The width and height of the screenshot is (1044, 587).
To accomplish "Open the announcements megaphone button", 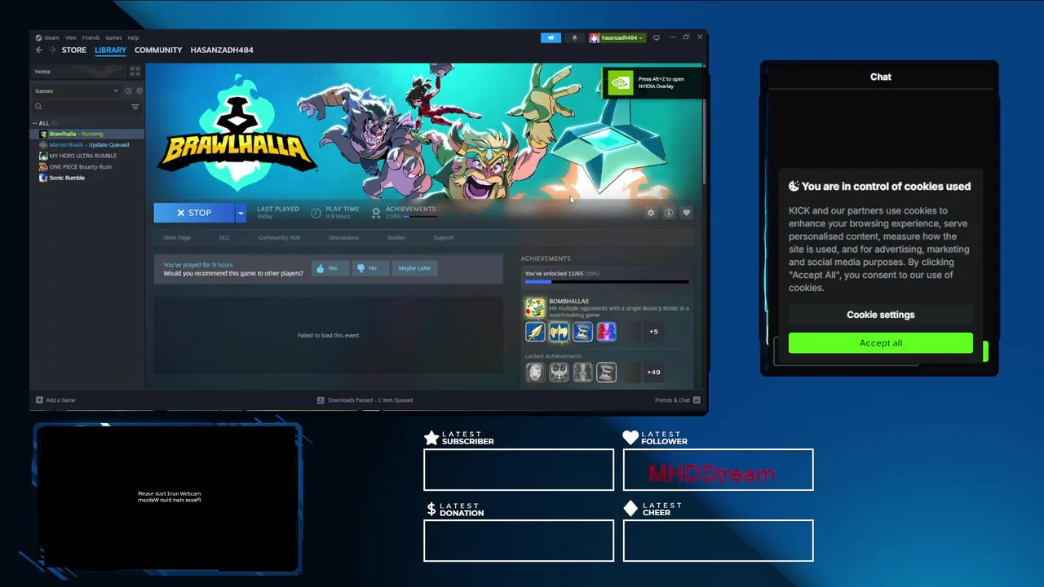I will (x=551, y=38).
